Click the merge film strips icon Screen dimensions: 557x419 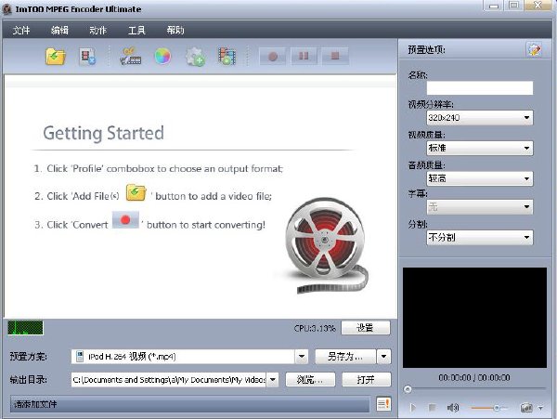click(x=227, y=57)
